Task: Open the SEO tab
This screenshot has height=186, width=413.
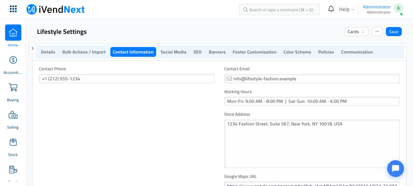Action: pos(197,52)
